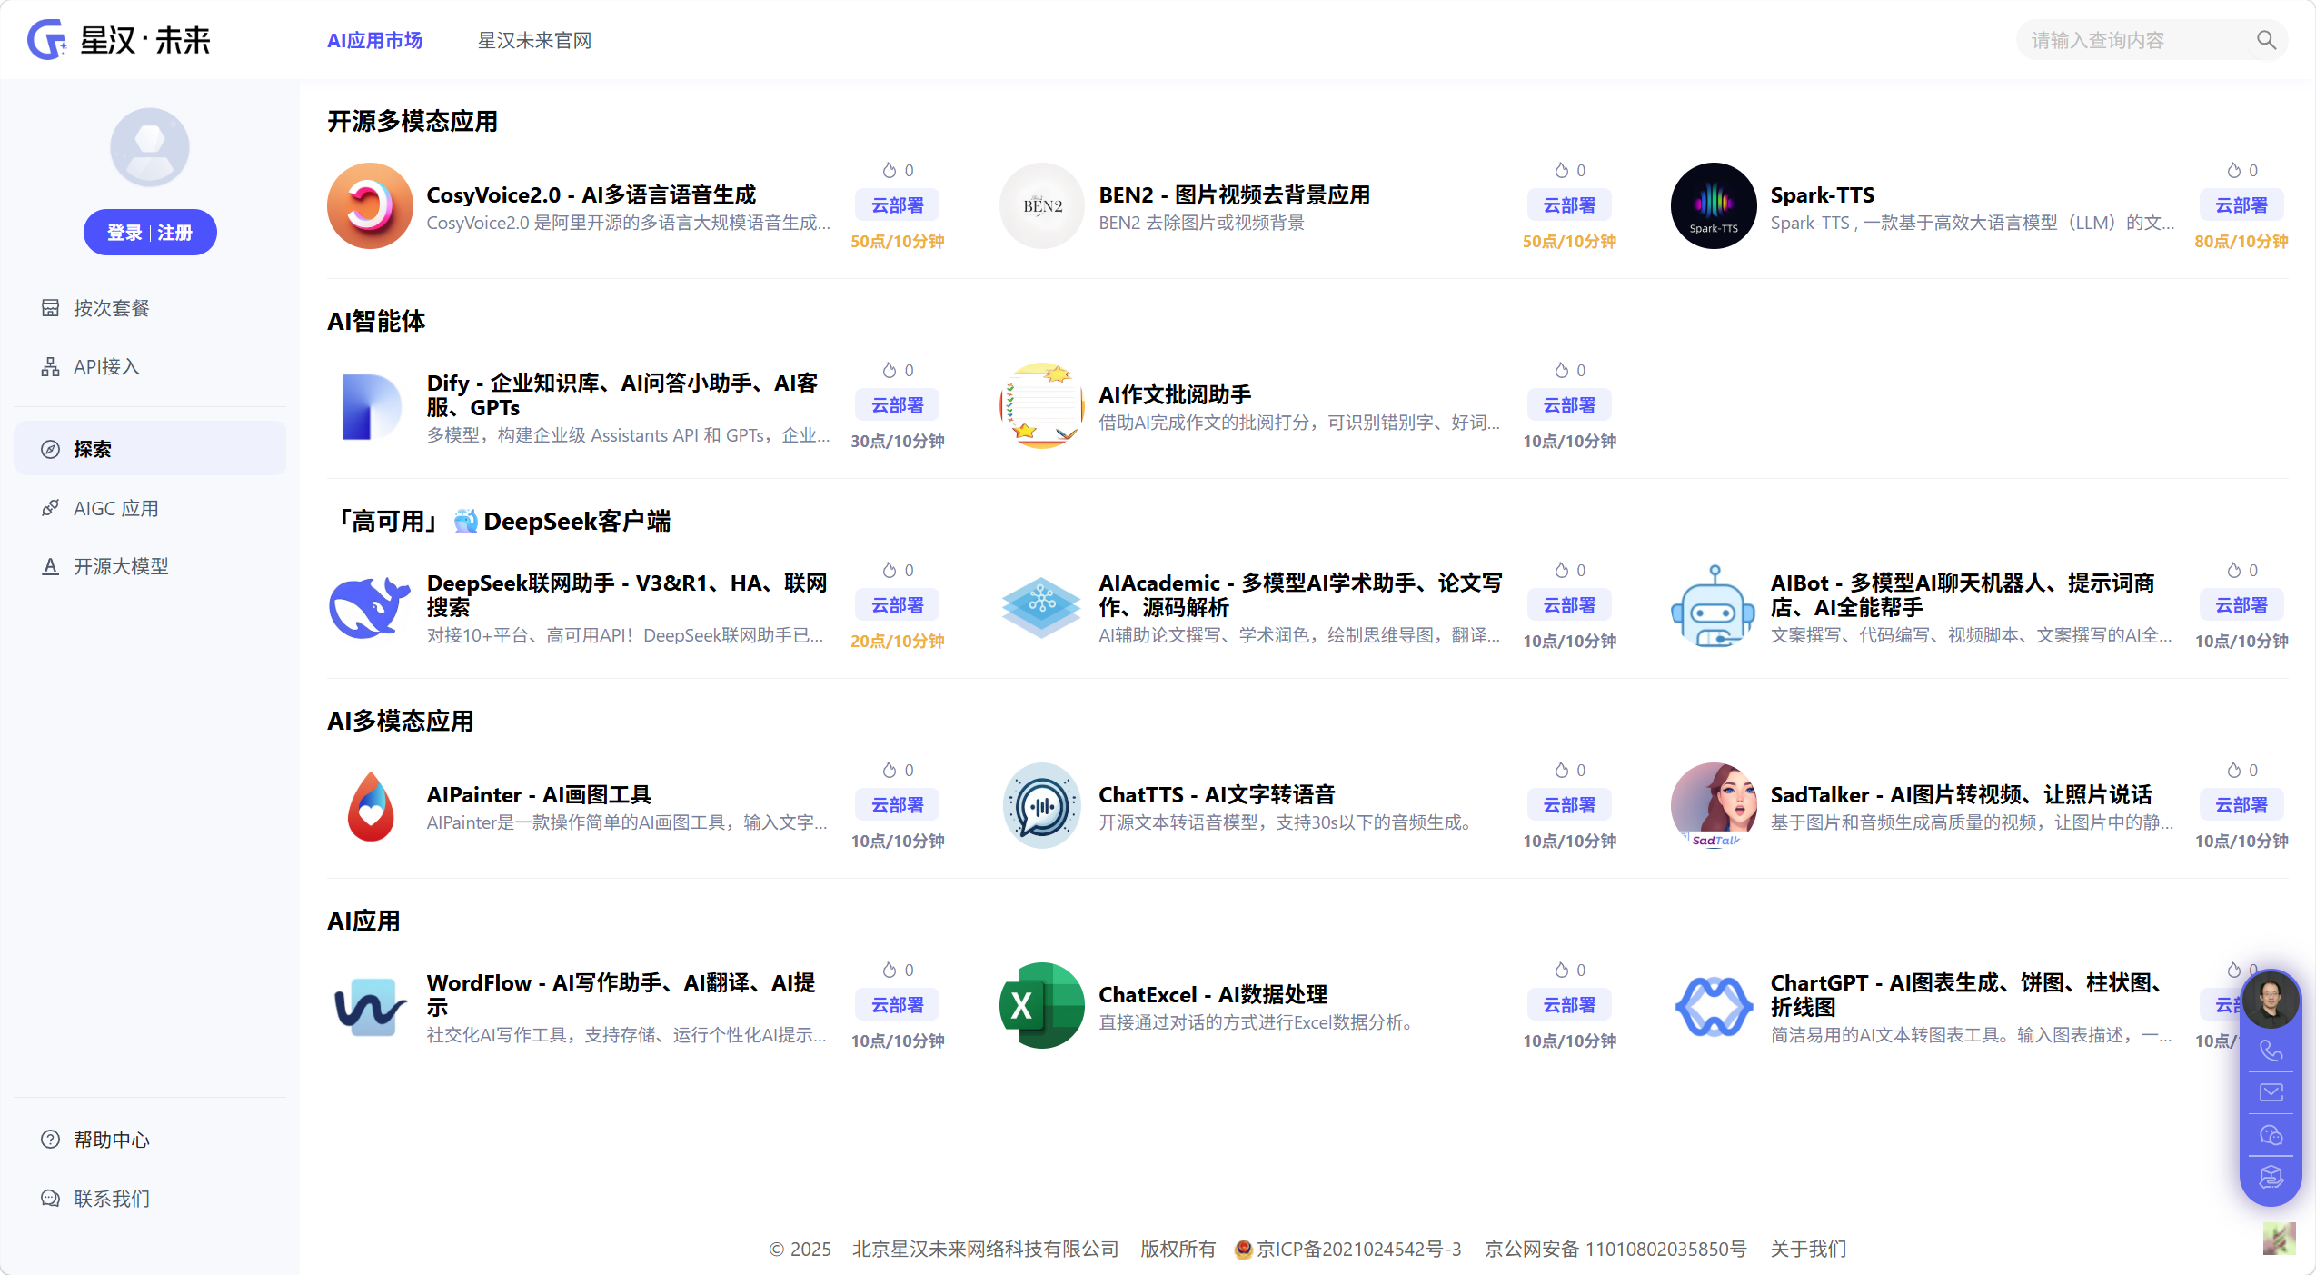The width and height of the screenshot is (2316, 1275).
Task: Click 云部署 for Spark-TTS
Action: tap(2241, 205)
